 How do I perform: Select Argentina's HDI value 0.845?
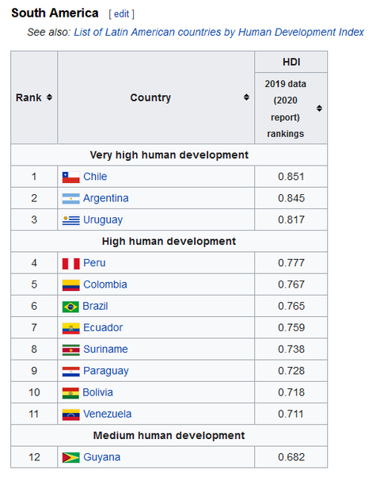pos(291,198)
